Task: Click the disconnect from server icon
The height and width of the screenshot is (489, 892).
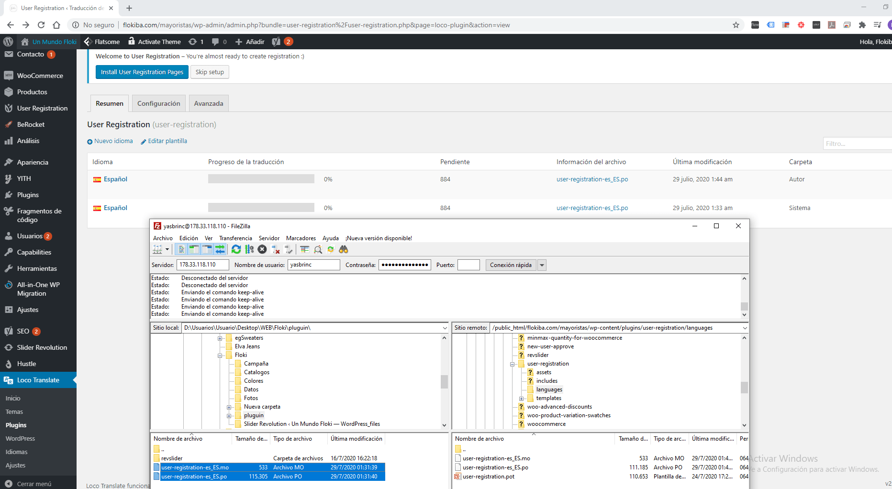Action: tap(275, 249)
